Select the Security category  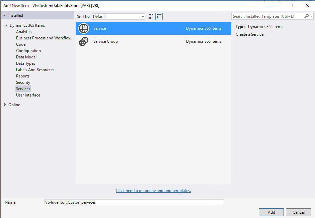pyautogui.click(x=23, y=82)
